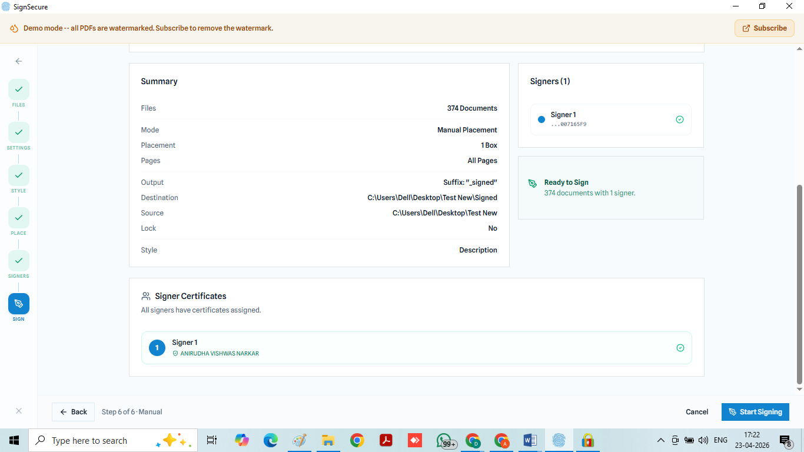The height and width of the screenshot is (452, 804).
Task: Click the vertical scrollbar thumb
Action: [799, 284]
